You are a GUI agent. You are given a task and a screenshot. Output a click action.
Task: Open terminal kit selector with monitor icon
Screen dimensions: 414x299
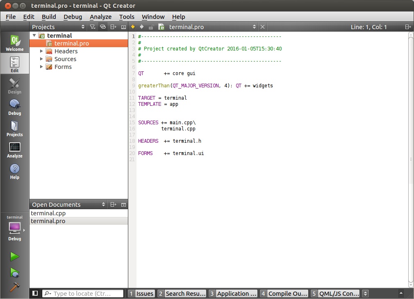click(14, 228)
